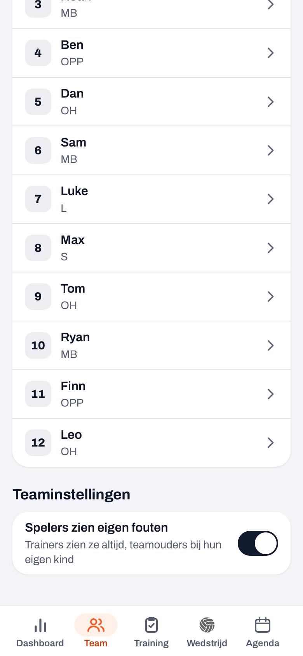The width and height of the screenshot is (303, 656).
Task: Open the Agenda calendar icon
Action: pyautogui.click(x=263, y=625)
